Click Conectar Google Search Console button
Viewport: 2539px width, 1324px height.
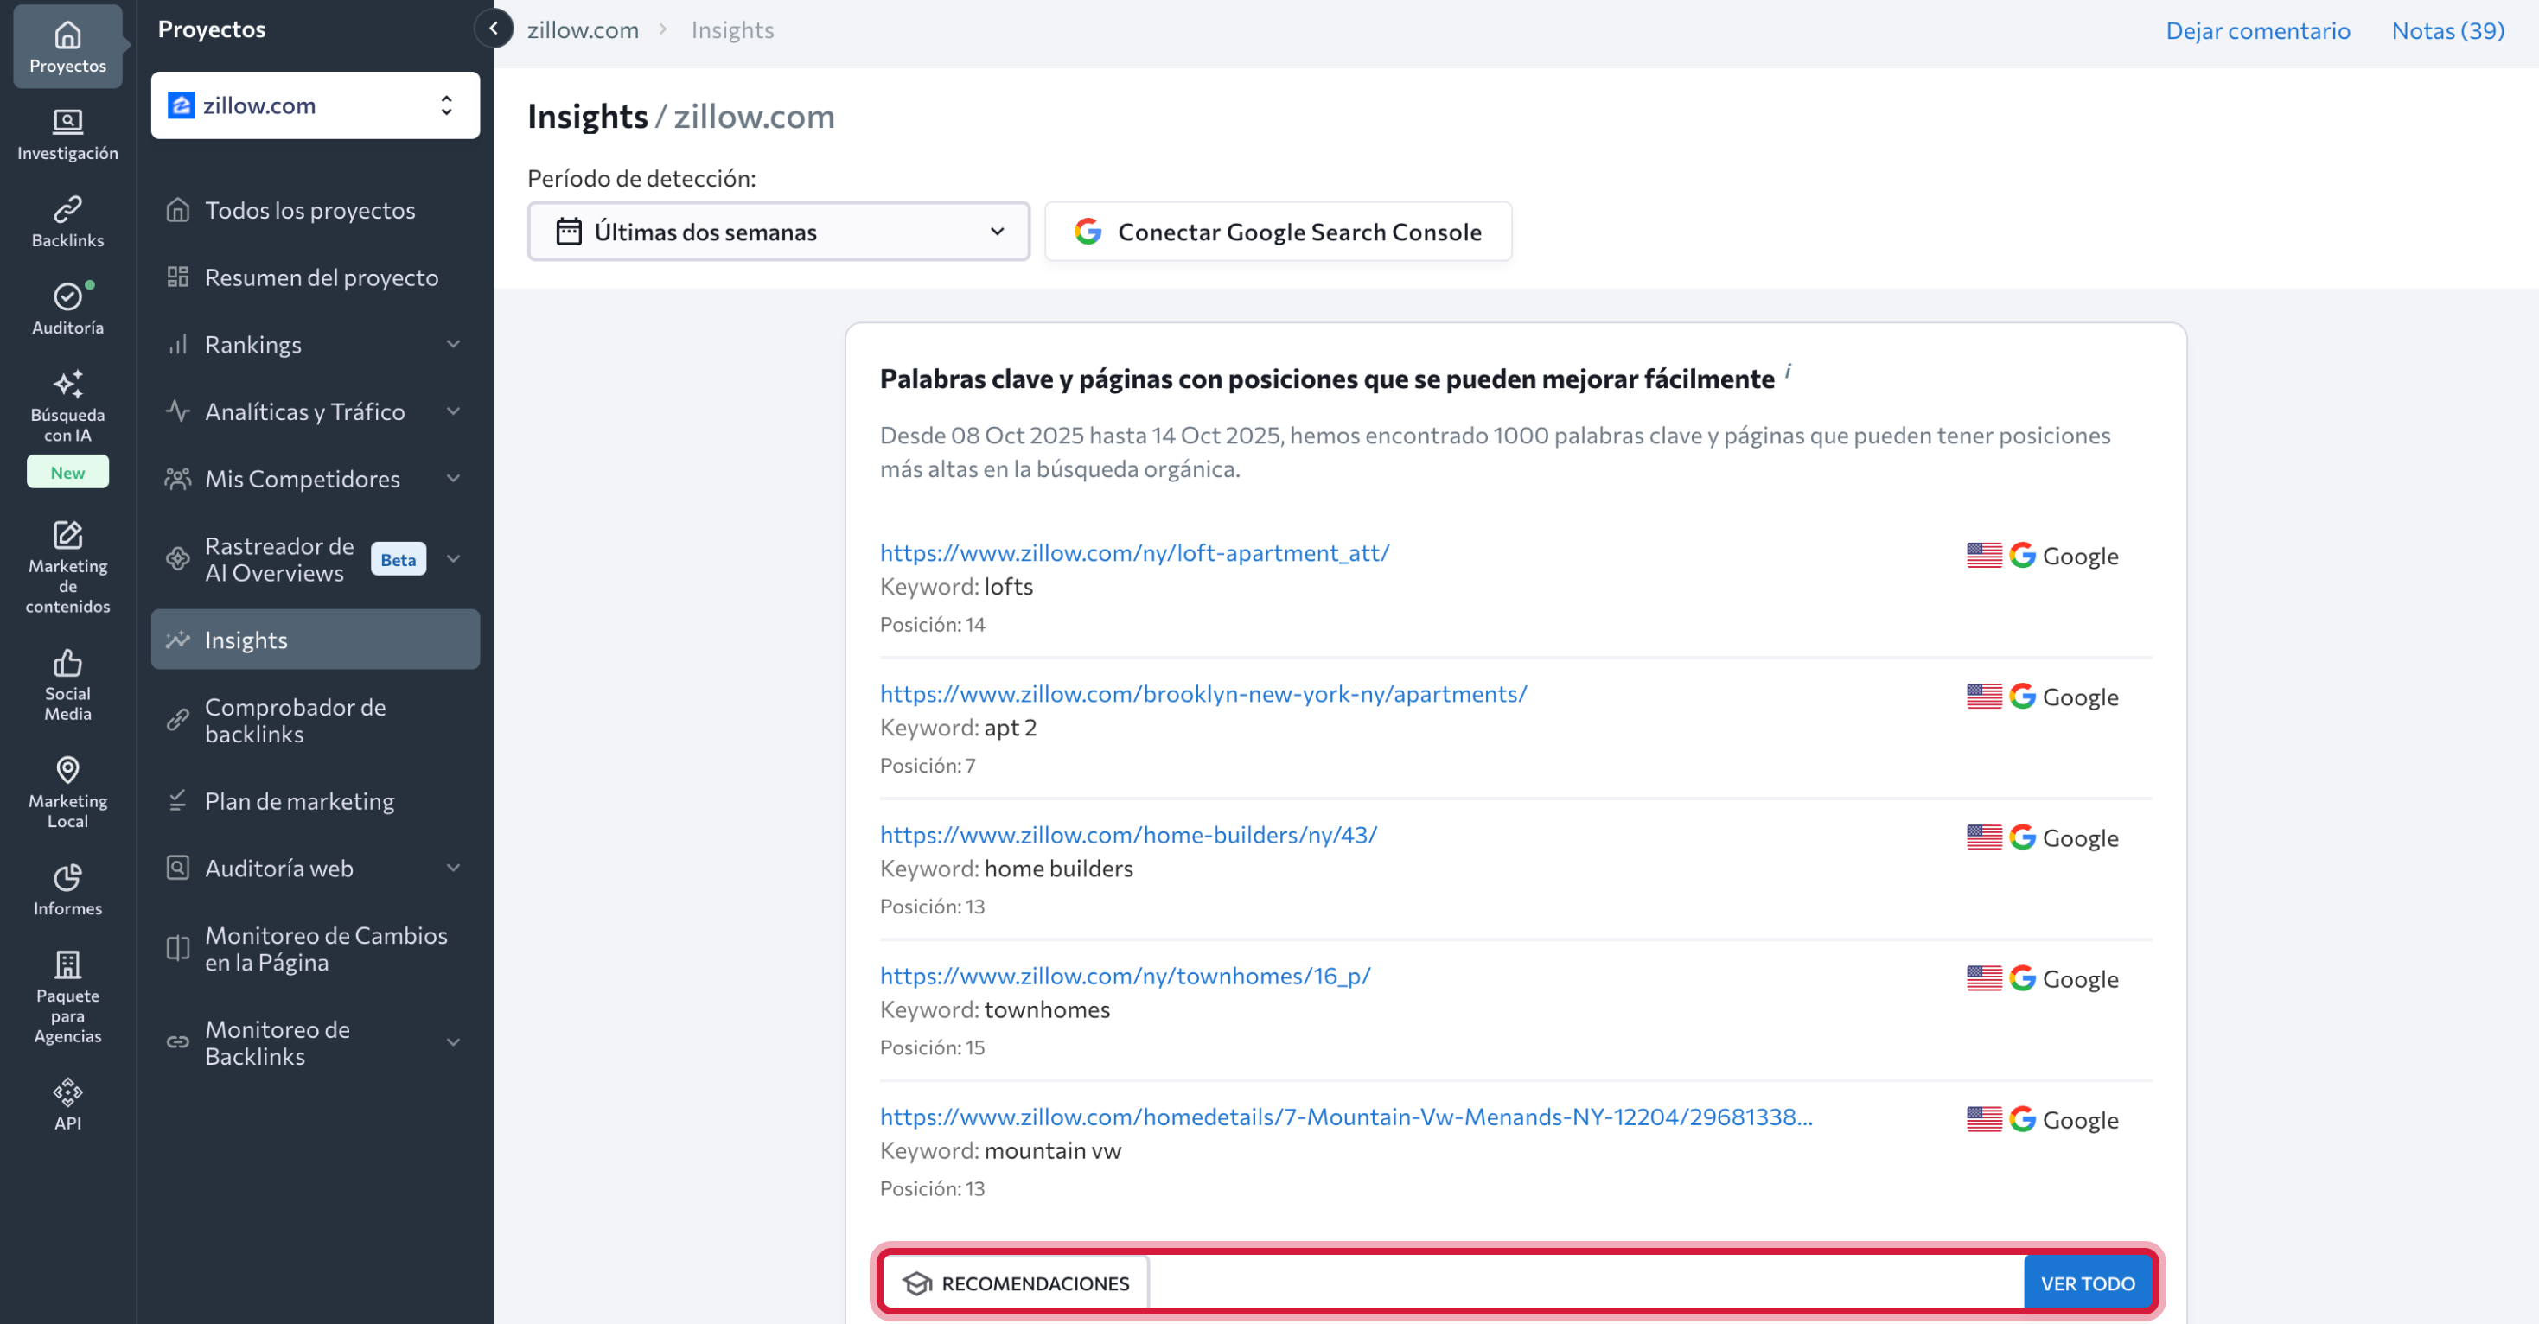point(1278,232)
